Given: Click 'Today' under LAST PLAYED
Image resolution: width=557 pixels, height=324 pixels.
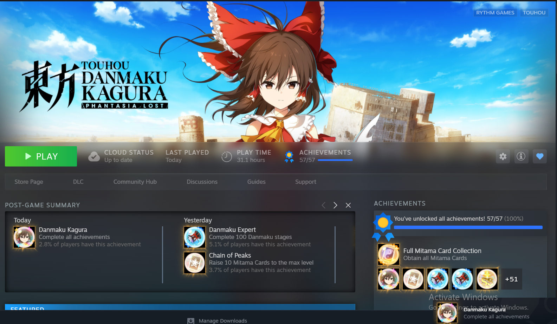Looking at the screenshot, I should (174, 160).
